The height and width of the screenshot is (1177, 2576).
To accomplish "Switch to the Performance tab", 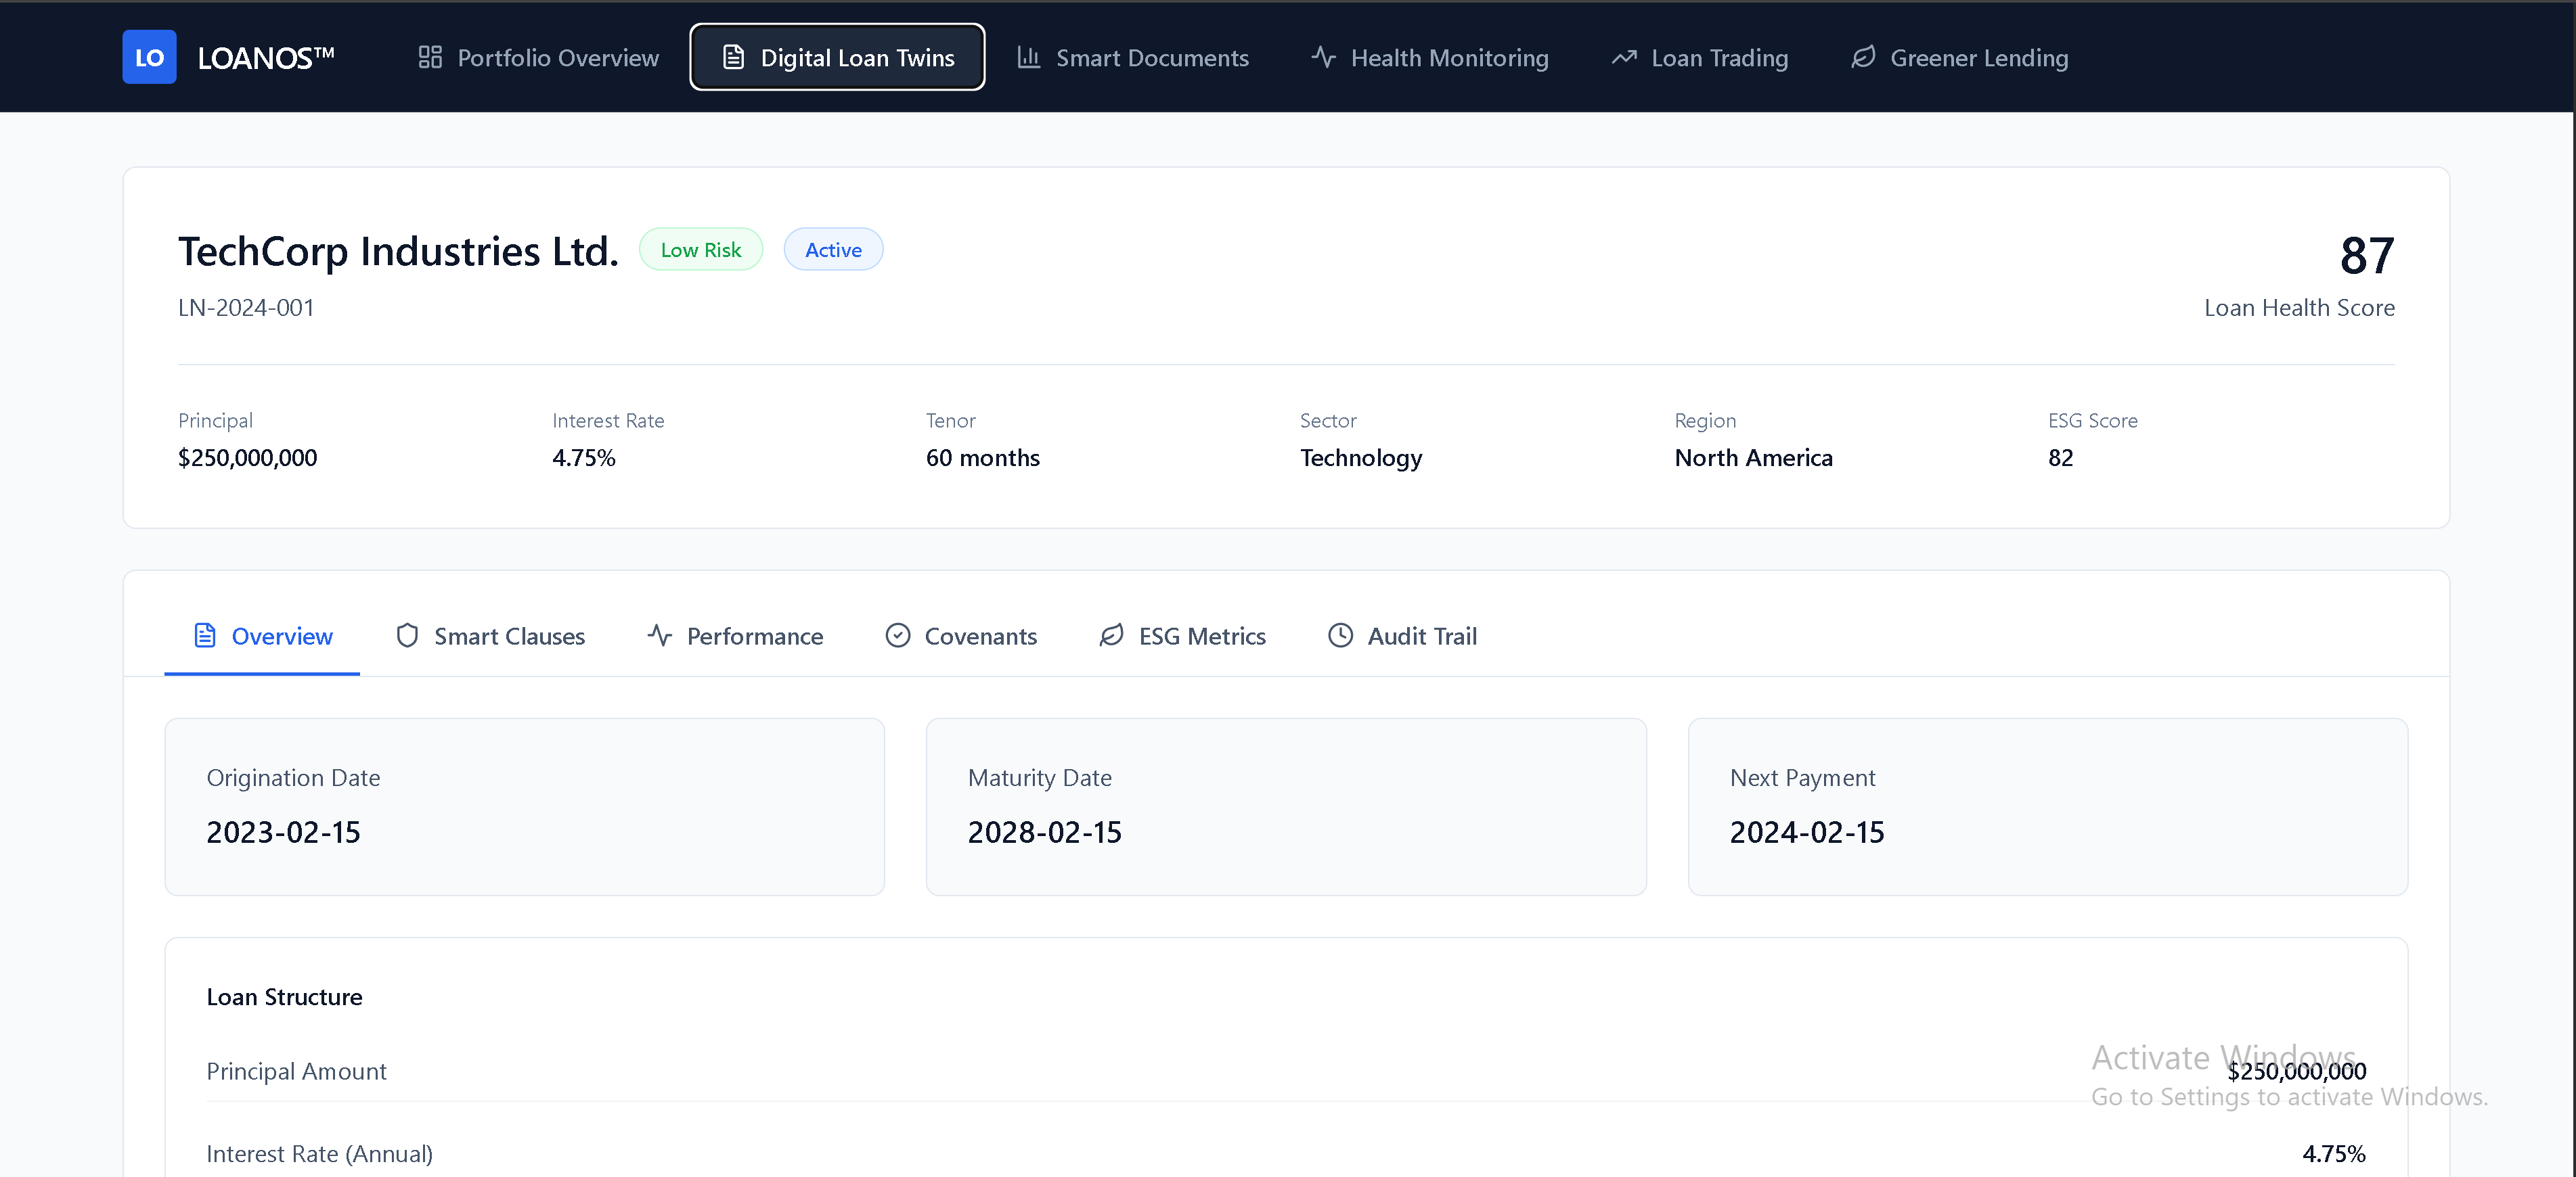I will pyautogui.click(x=735, y=635).
